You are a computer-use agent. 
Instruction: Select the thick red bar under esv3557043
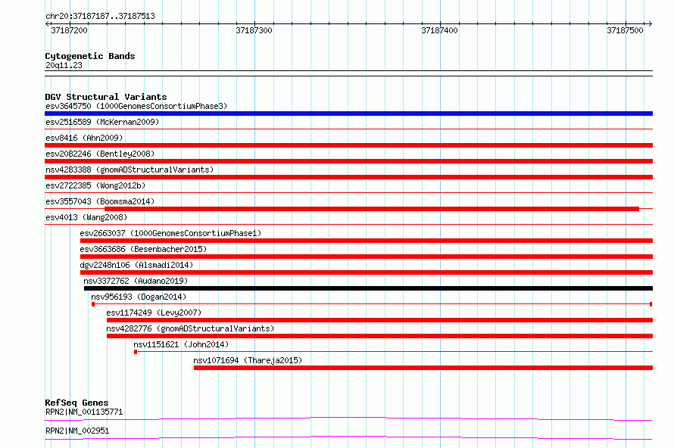click(372, 209)
